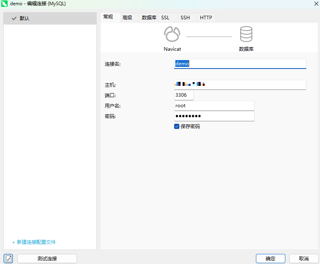The height and width of the screenshot is (264, 320).
Task: Open the 高级 tab
Action: [x=127, y=18]
